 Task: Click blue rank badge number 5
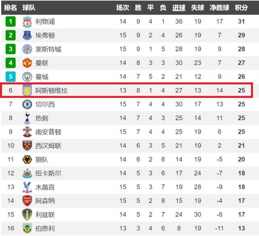click(x=11, y=77)
